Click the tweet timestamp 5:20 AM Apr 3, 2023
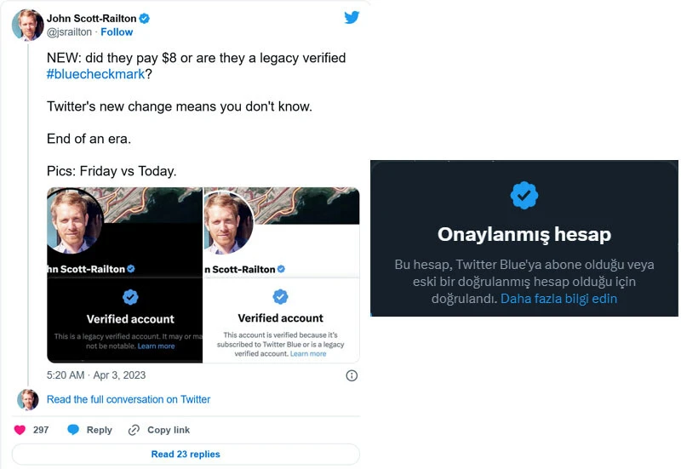This screenshot has width=681, height=469. 96,375
